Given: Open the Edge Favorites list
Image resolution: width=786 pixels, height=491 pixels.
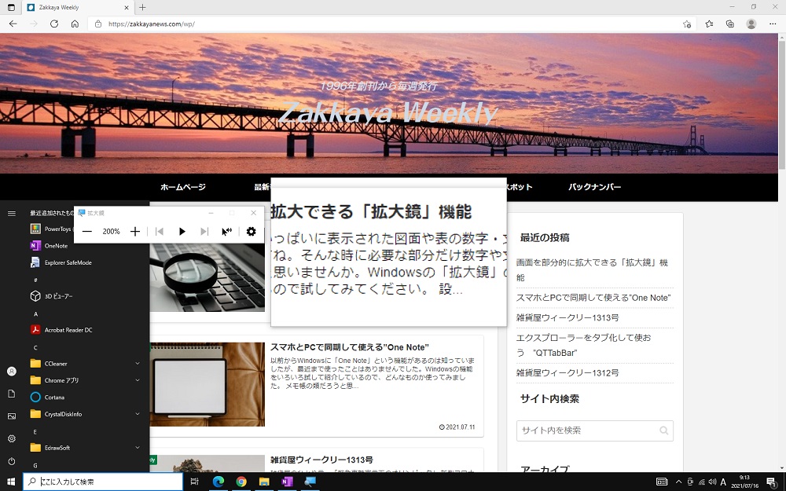Looking at the screenshot, I should tap(709, 24).
